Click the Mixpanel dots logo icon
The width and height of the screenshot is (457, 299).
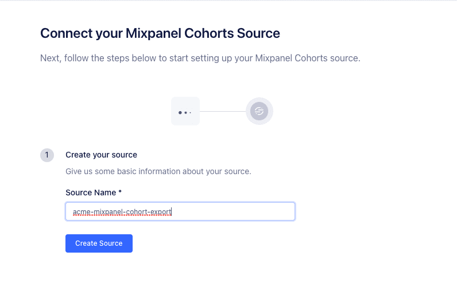pos(185,111)
